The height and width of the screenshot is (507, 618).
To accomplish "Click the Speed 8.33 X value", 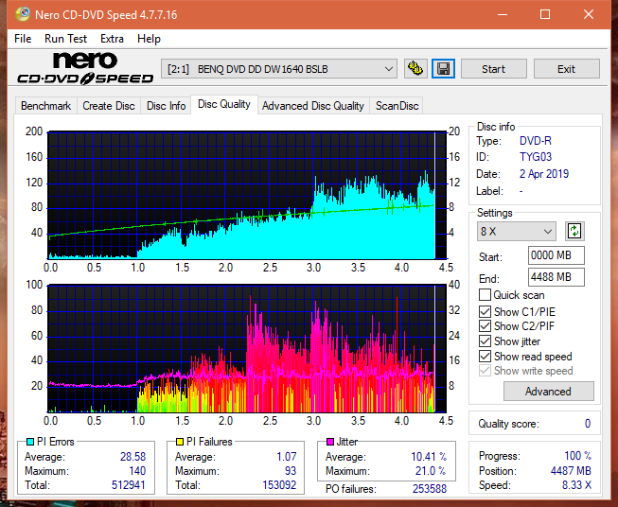I will [576, 485].
